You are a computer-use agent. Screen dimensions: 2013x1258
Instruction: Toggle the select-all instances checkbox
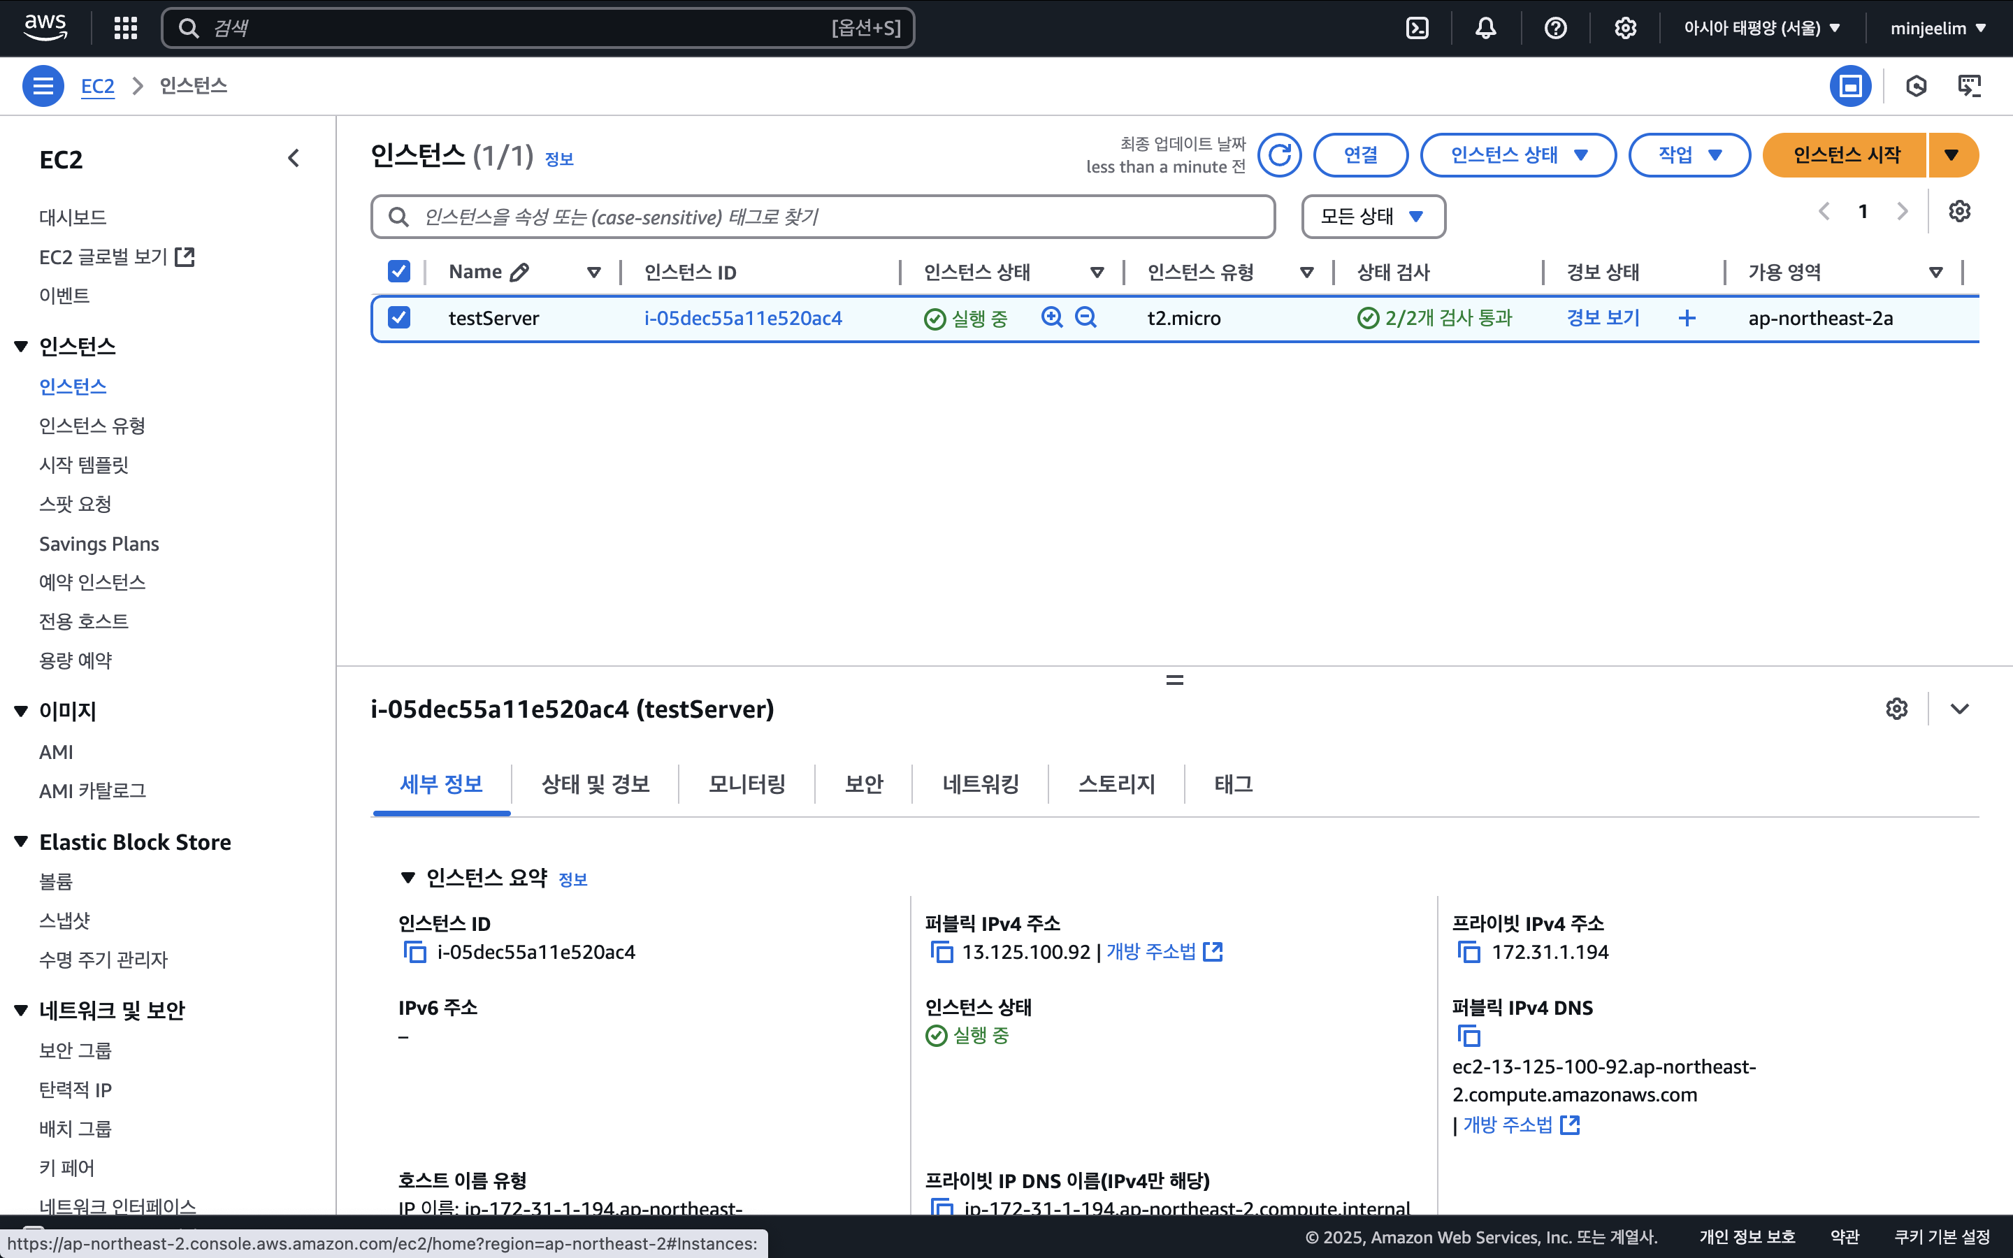tap(399, 271)
